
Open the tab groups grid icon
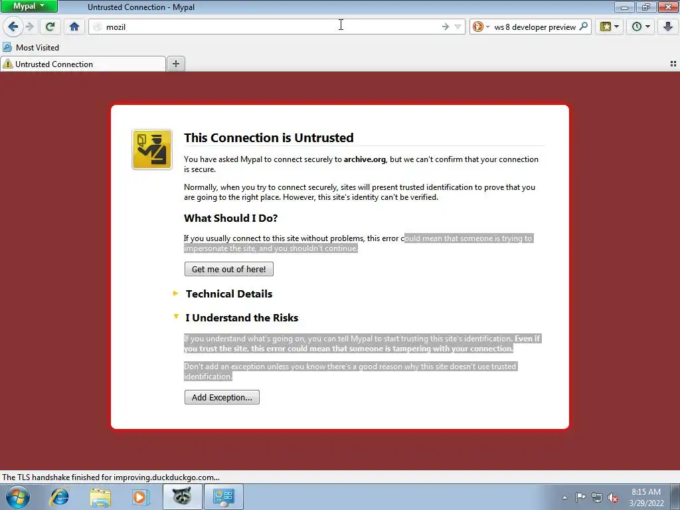click(673, 64)
